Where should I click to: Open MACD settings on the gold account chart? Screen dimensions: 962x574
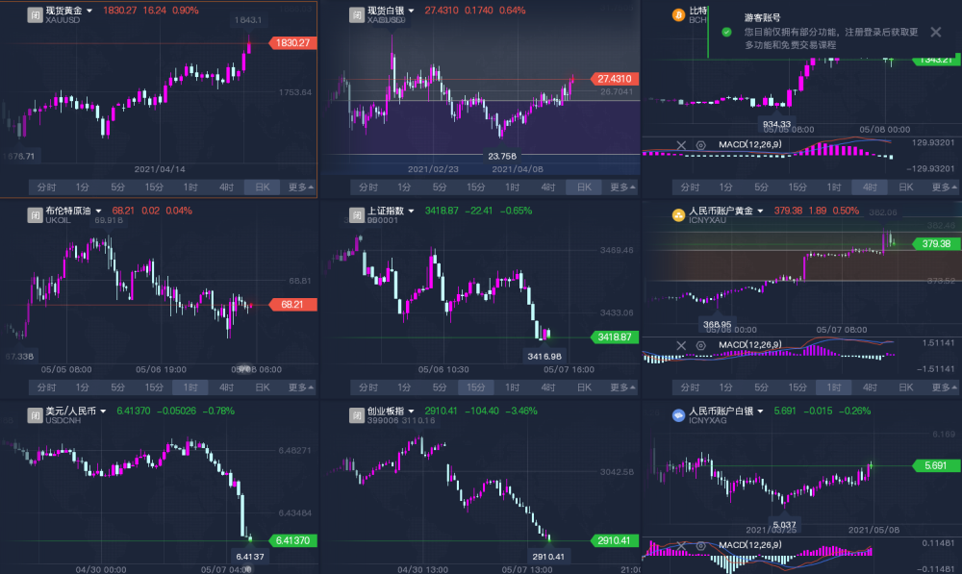point(700,346)
